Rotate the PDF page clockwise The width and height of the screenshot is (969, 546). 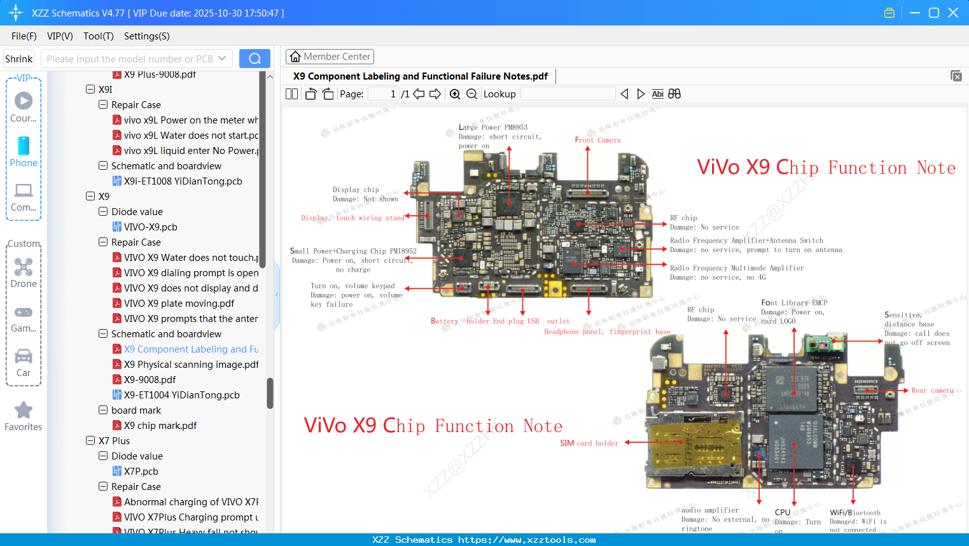(327, 94)
